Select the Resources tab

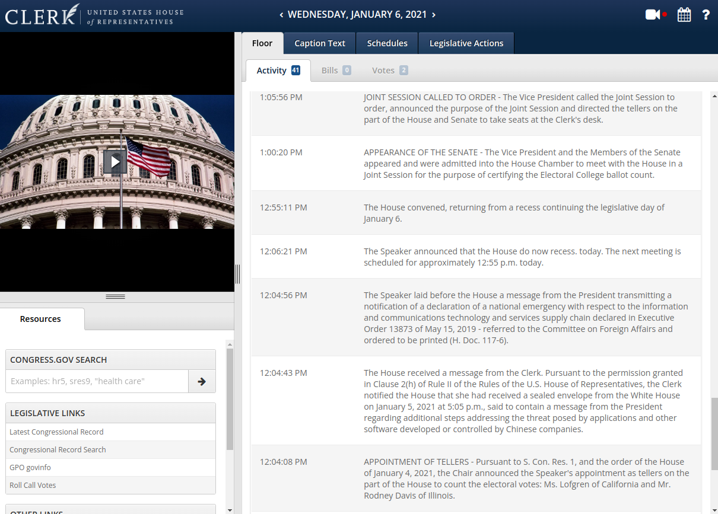41,319
